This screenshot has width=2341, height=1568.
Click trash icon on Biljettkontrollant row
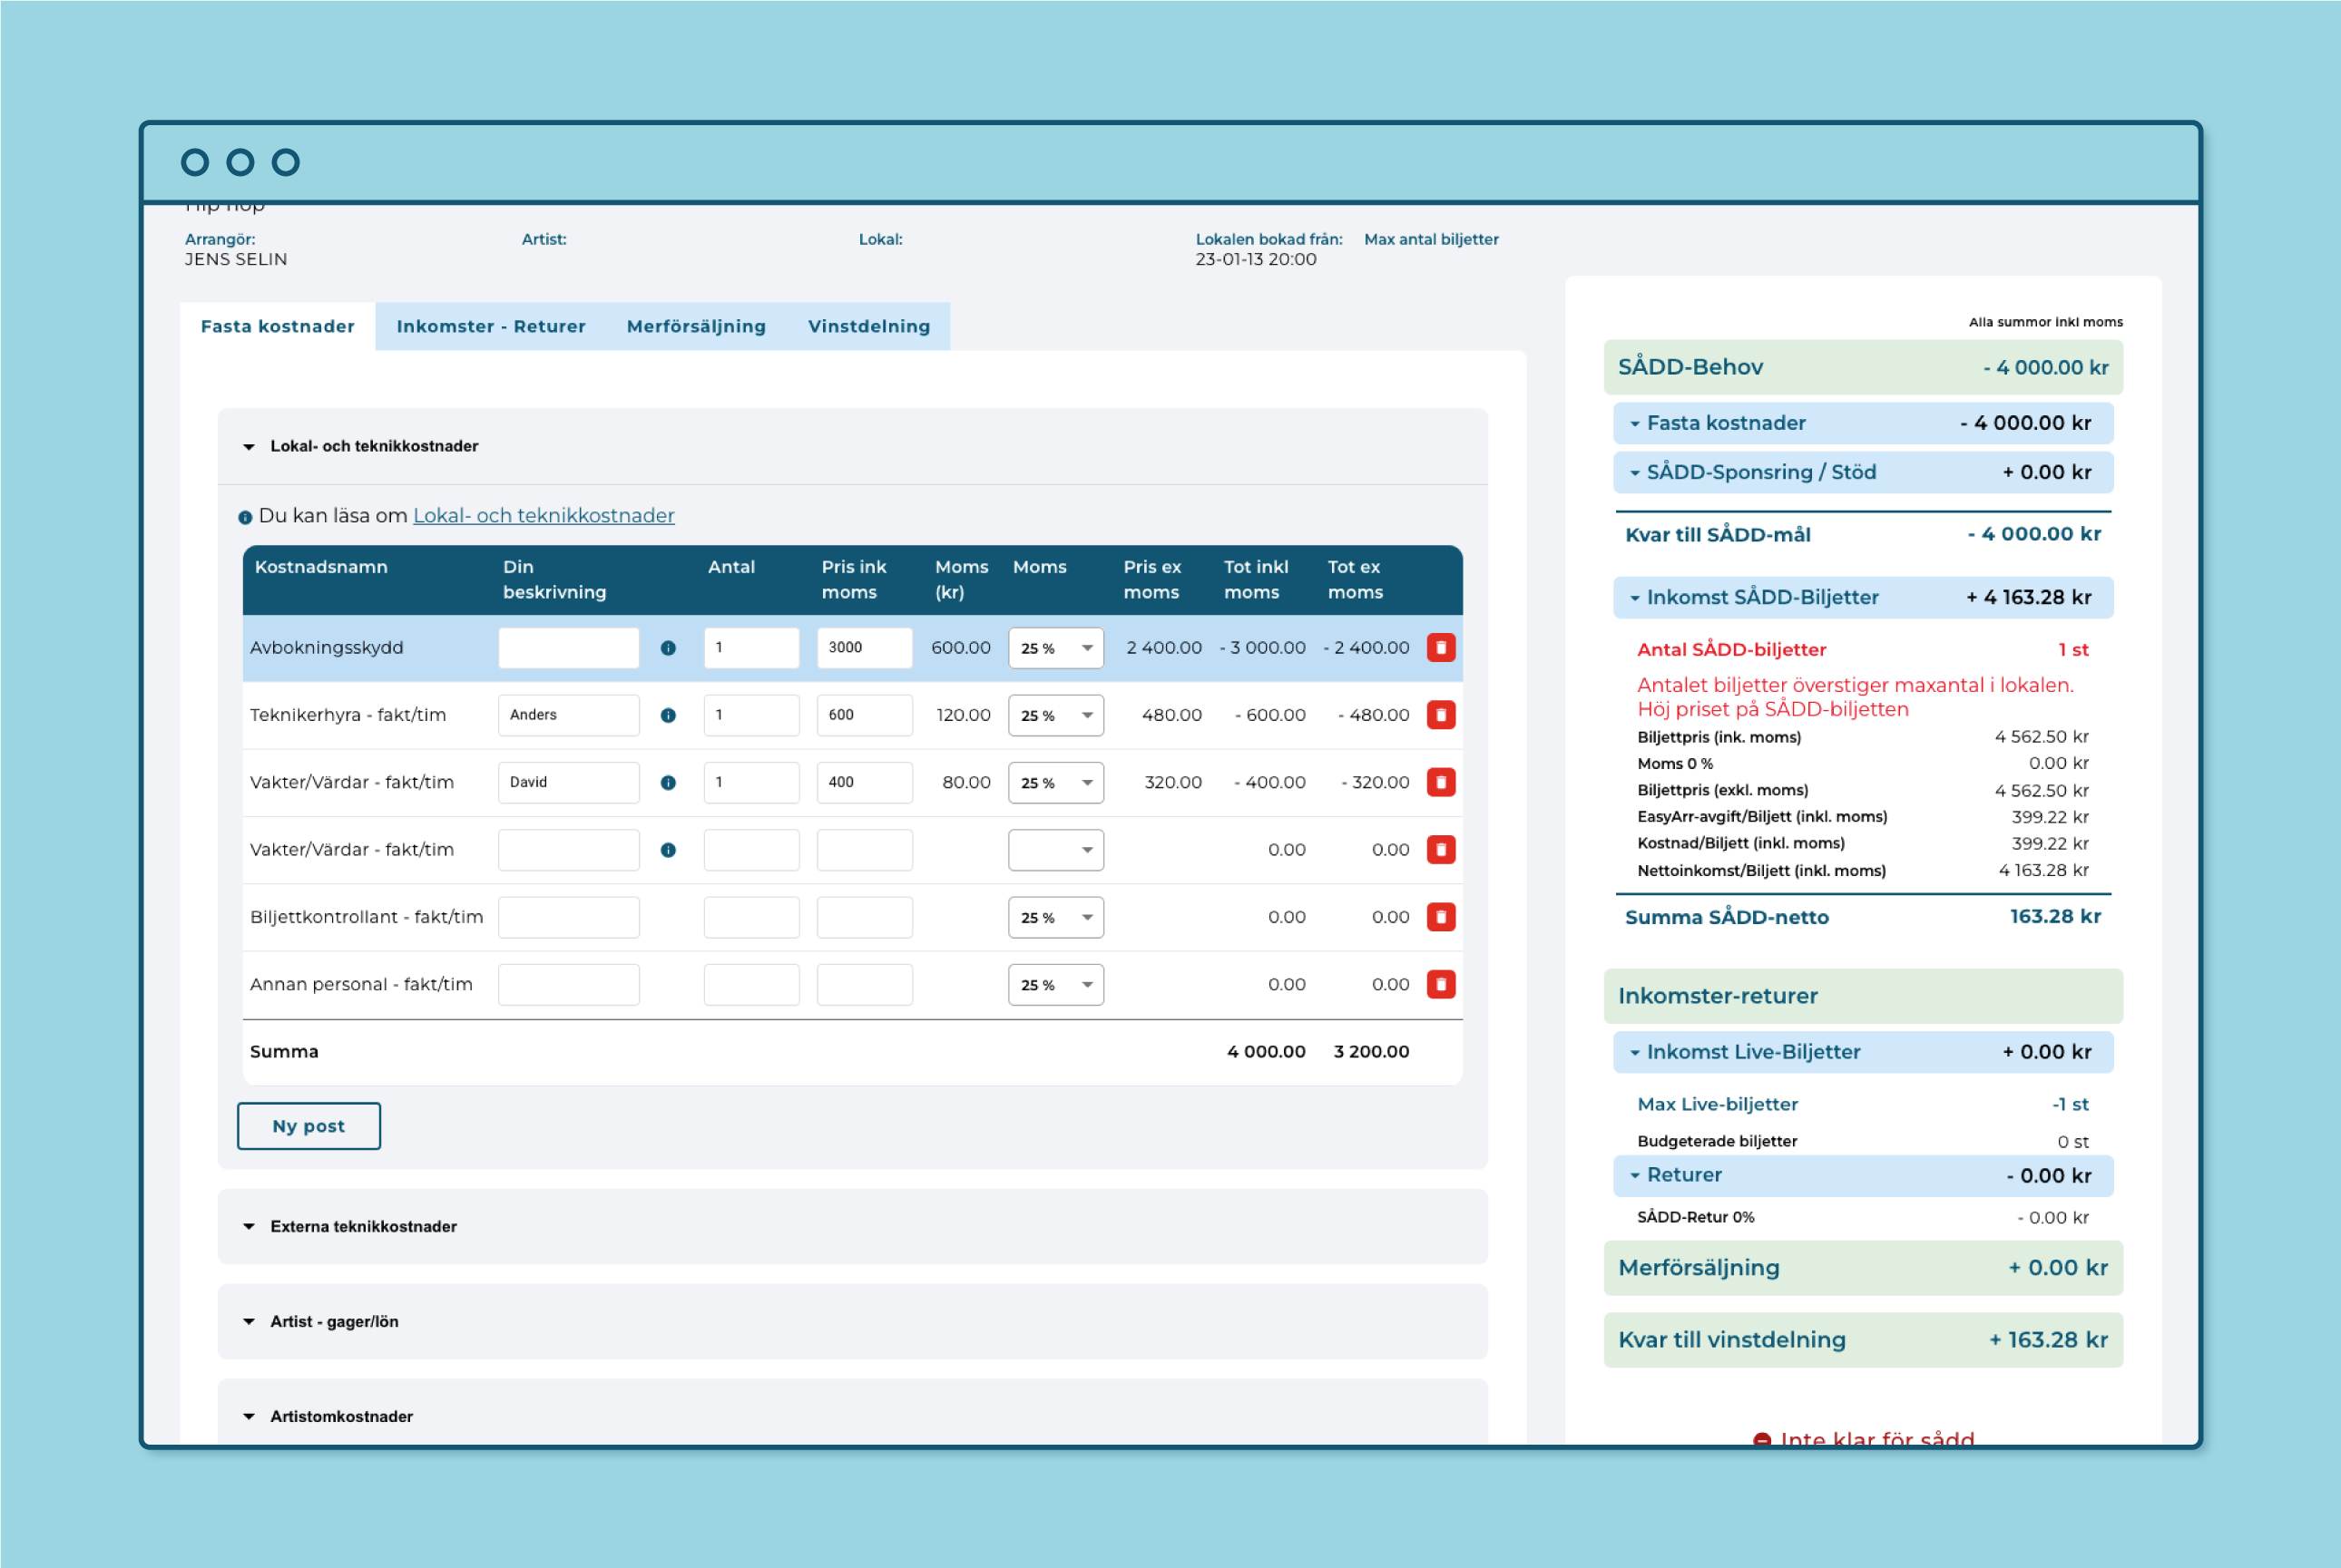pyautogui.click(x=1441, y=917)
